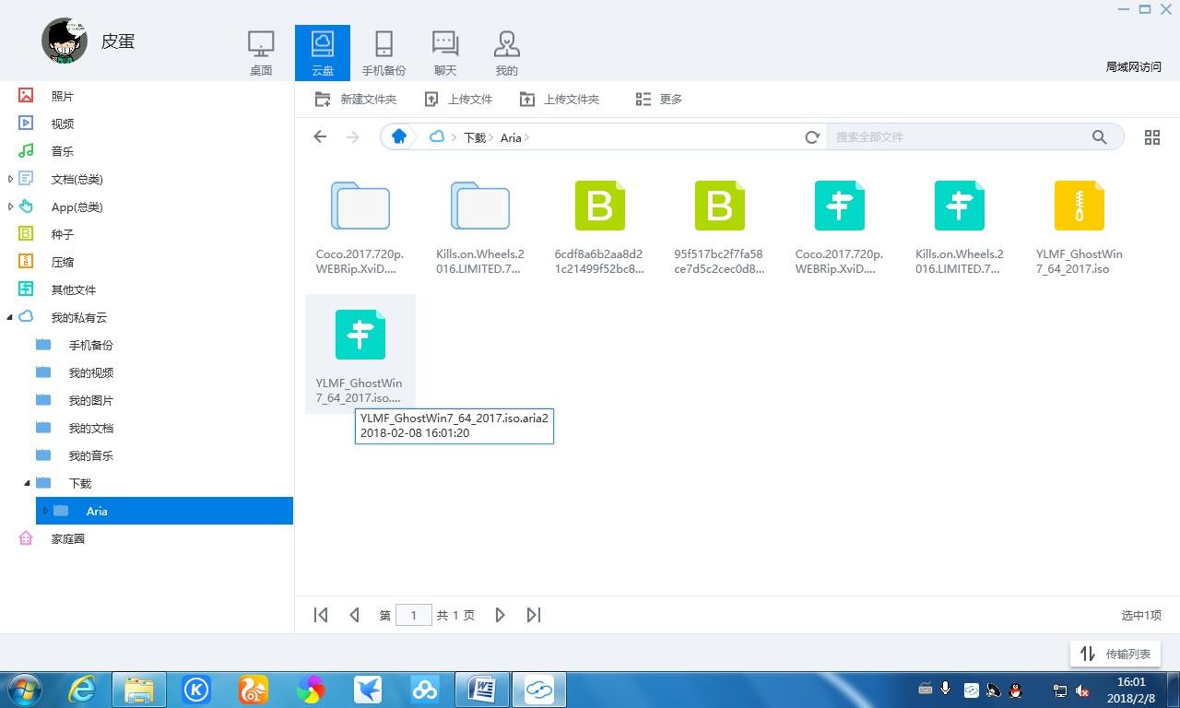Go forward with the right arrow
Image resolution: width=1180 pixels, height=708 pixels.
click(x=352, y=136)
